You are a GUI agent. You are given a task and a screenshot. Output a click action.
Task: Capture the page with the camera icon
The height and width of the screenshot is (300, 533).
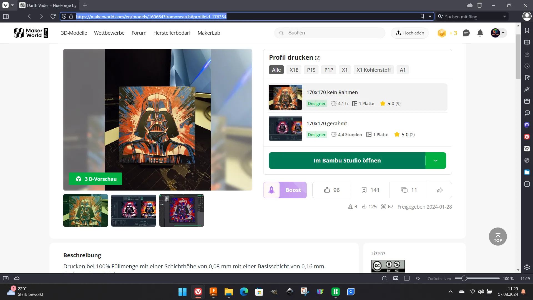click(x=384, y=278)
